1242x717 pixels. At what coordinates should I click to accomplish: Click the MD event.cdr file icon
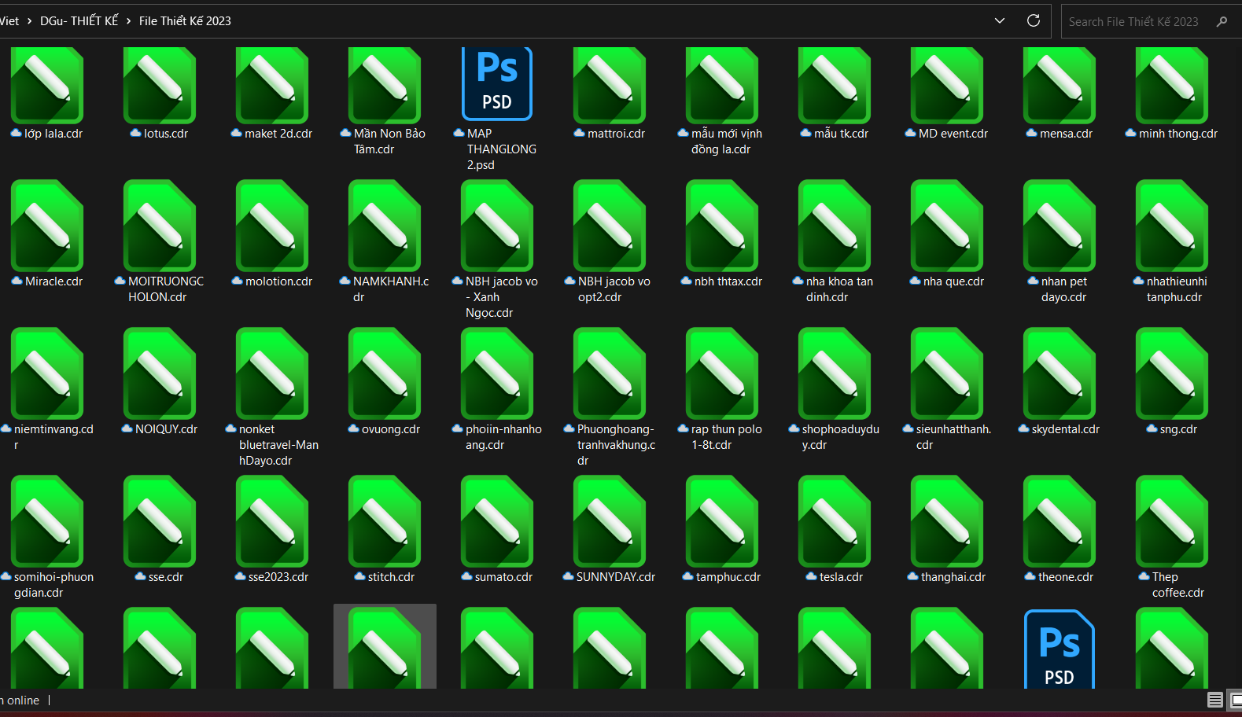pyautogui.click(x=947, y=85)
